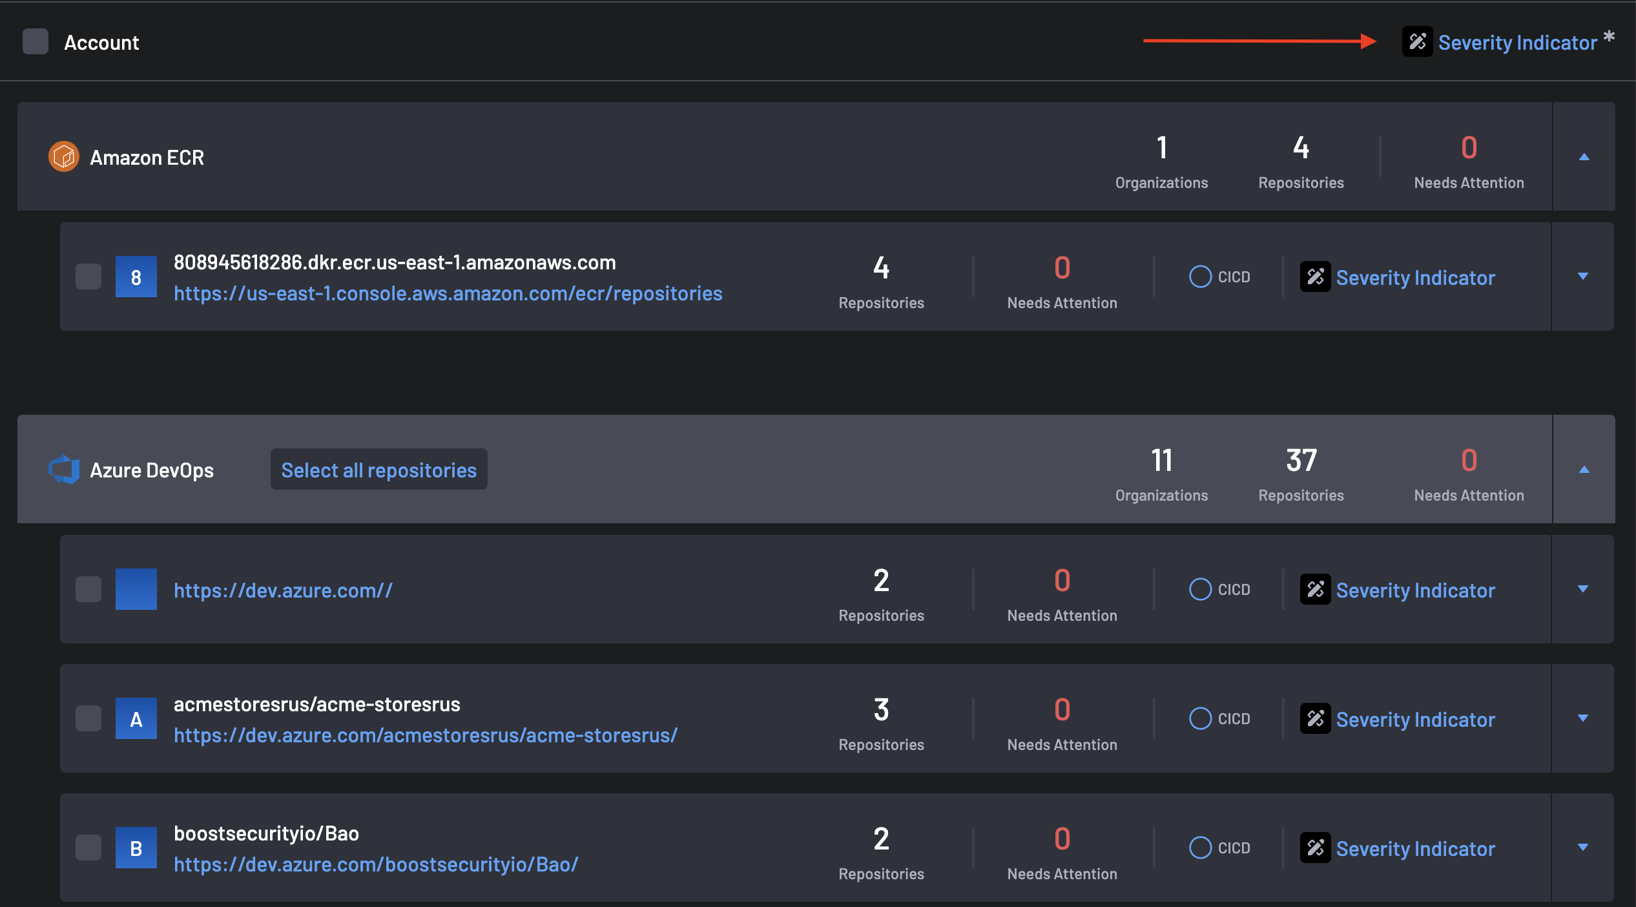Expand details for the dev.azure.com organization row
The image size is (1636, 907).
[x=1582, y=589]
